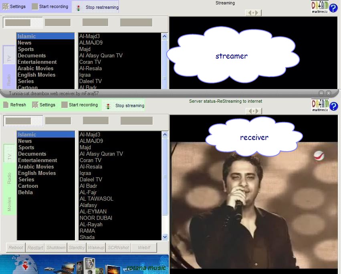
Task: Select Series category in receiver list
Action: click(x=46, y=179)
